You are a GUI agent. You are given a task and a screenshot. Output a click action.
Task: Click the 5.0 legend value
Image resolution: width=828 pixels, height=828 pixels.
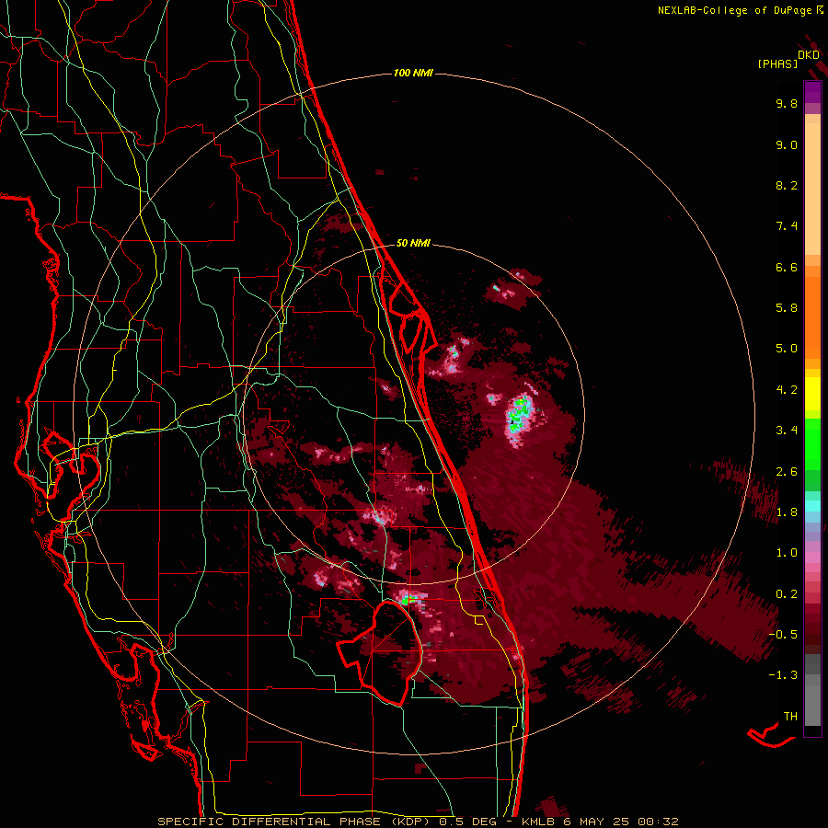[787, 349]
